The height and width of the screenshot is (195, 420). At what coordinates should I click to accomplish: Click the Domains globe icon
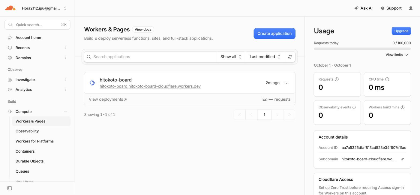click(x=10, y=58)
